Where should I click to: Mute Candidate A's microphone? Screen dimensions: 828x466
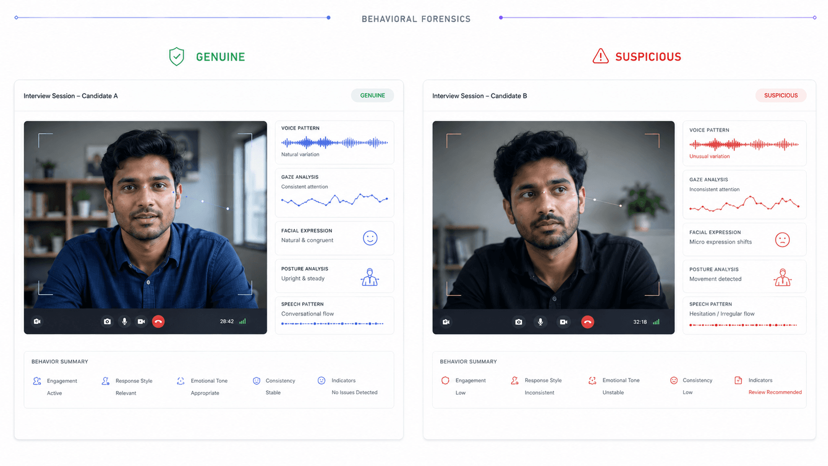click(x=124, y=321)
